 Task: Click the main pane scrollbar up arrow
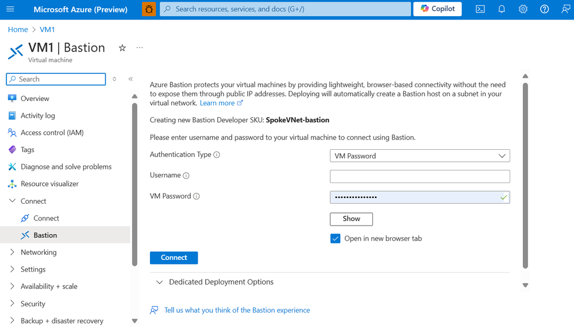point(525,76)
